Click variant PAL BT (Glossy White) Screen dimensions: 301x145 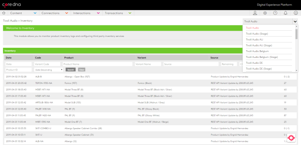point(149,115)
